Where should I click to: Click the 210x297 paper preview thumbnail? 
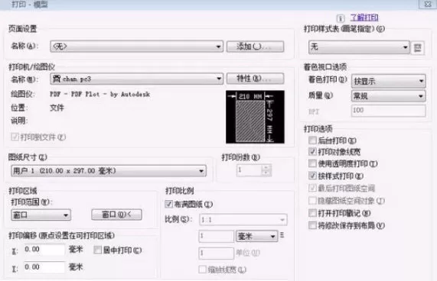click(x=255, y=117)
